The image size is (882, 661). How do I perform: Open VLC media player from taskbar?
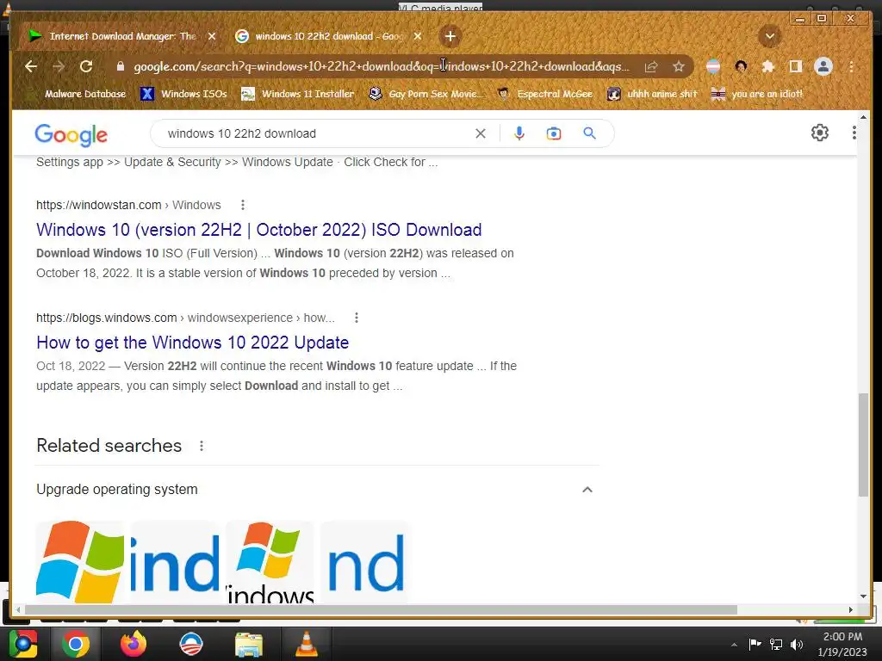(x=306, y=644)
